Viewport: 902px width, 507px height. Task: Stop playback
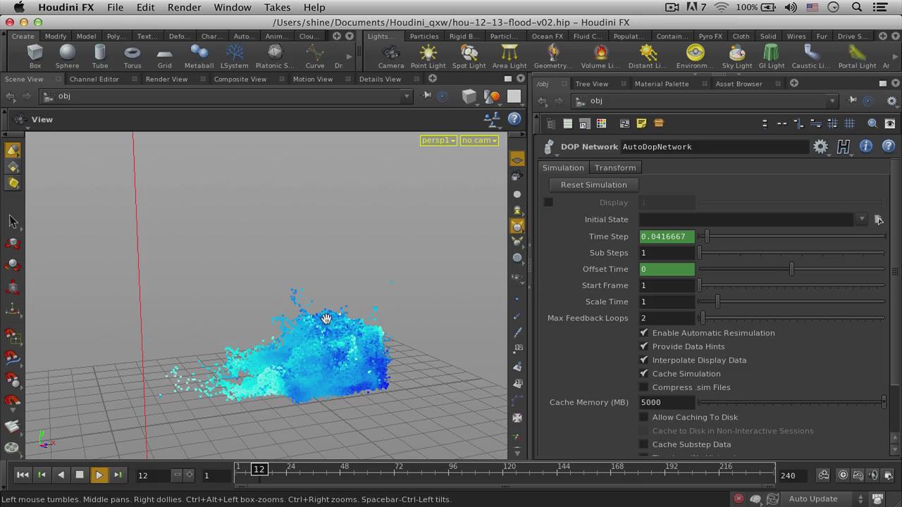(x=80, y=475)
